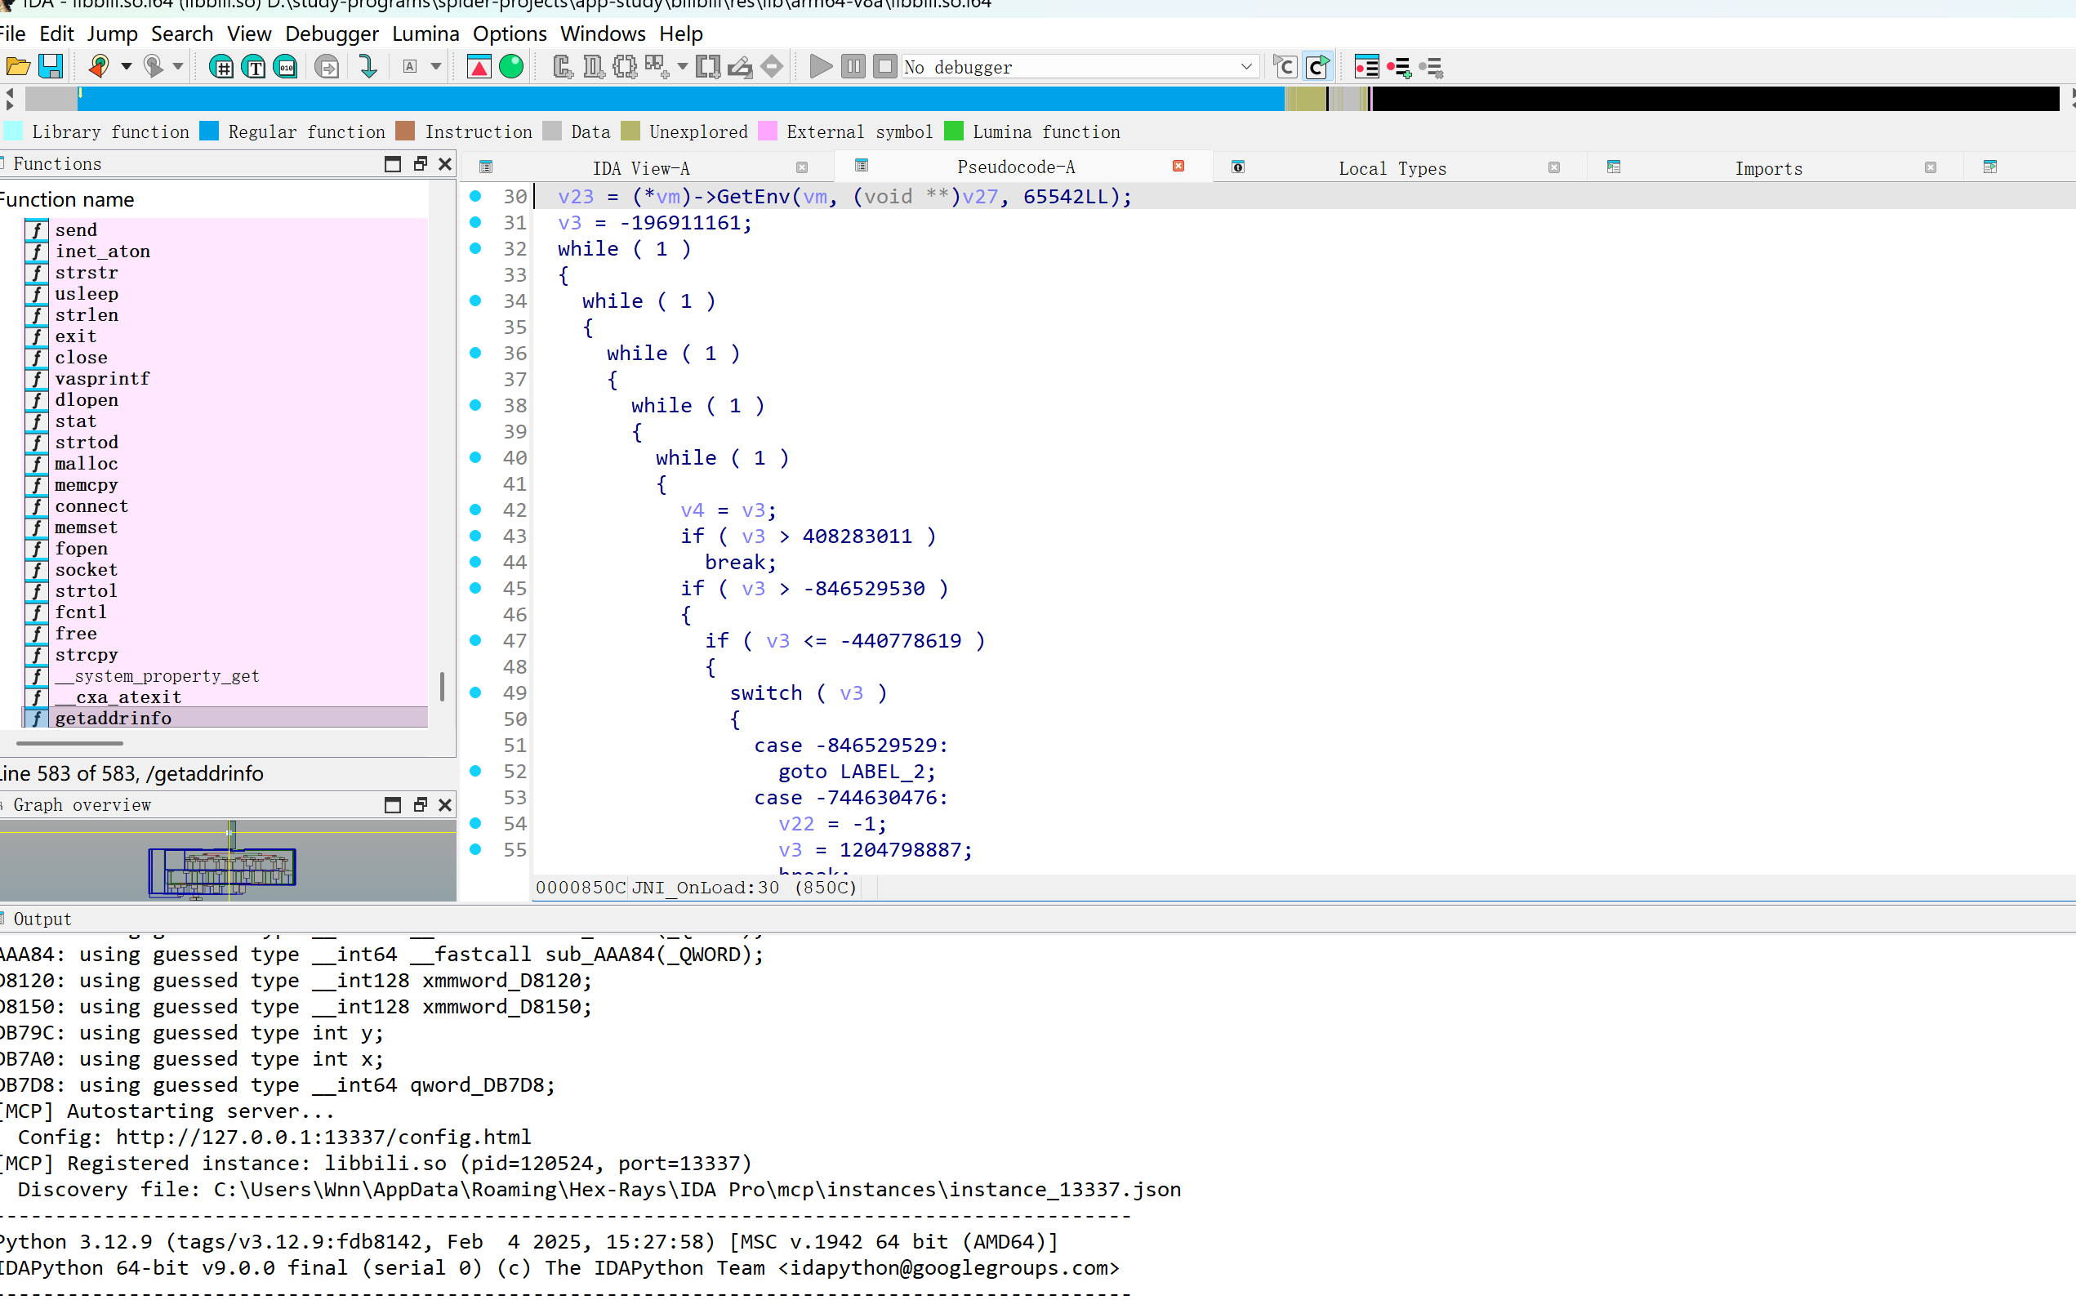
Task: Toggle breakpoint dot on line 49
Action: tap(475, 692)
